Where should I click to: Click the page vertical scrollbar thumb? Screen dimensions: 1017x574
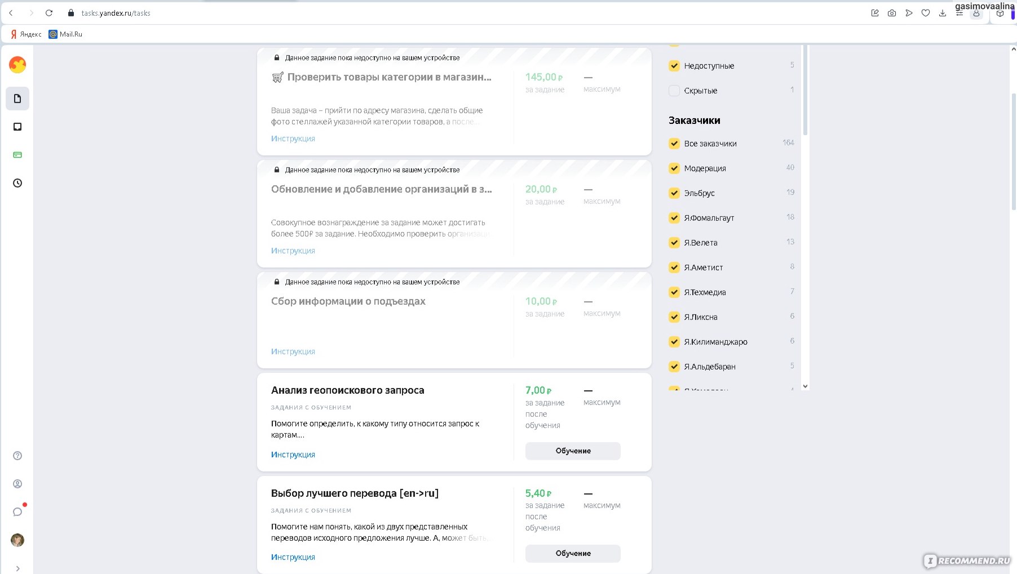pyautogui.click(x=1014, y=151)
